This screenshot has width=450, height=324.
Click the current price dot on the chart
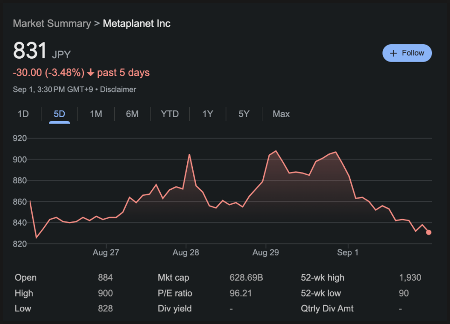point(429,232)
